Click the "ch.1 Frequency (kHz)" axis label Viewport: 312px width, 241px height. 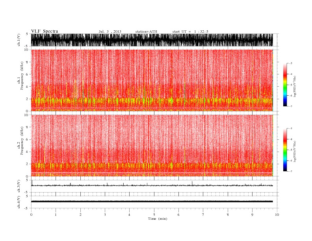(20, 76)
